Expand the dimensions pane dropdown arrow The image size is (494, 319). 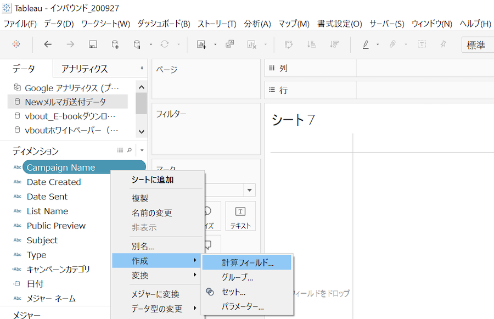(x=142, y=150)
